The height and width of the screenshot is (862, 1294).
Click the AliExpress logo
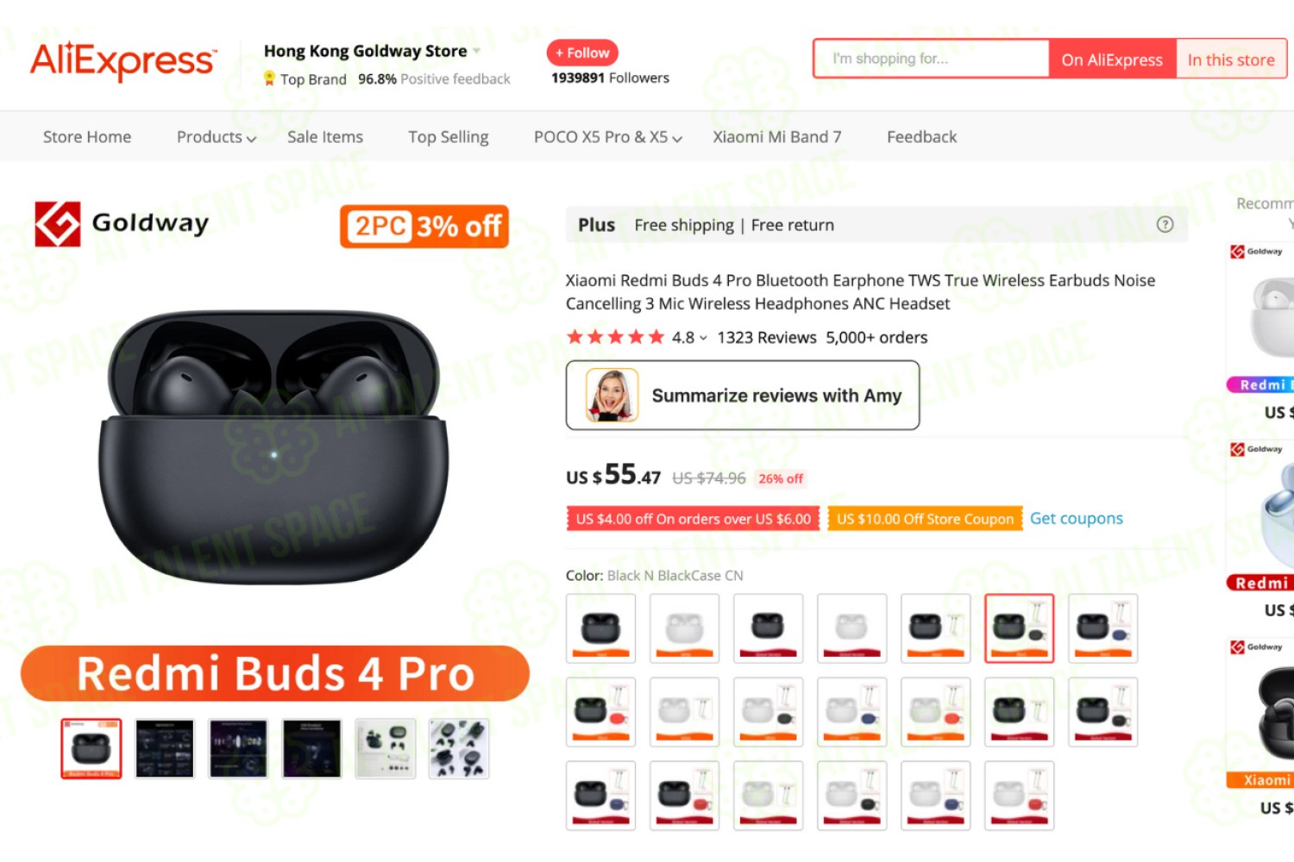(x=123, y=61)
